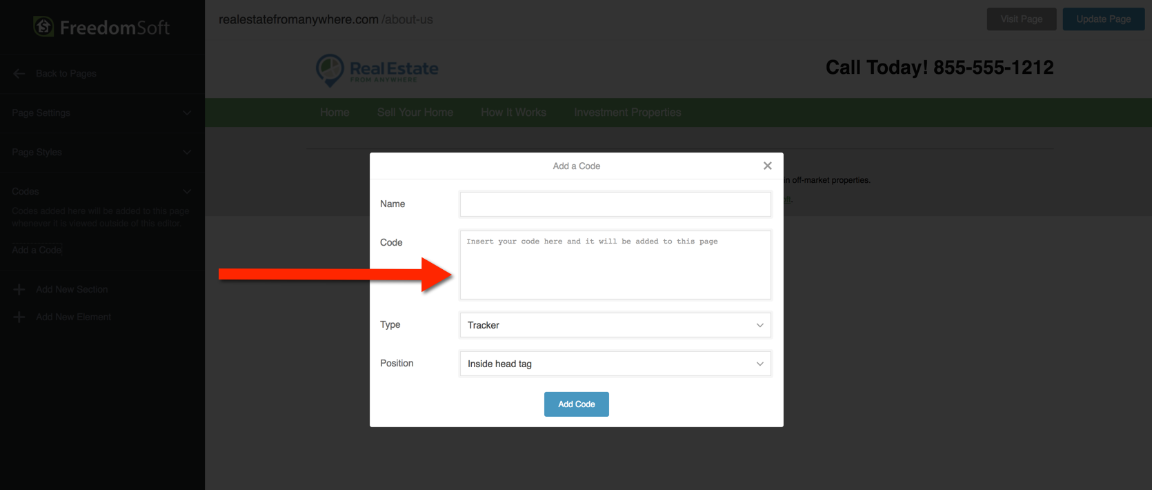Click the Back to Pages arrow icon
The height and width of the screenshot is (490, 1152).
point(19,74)
